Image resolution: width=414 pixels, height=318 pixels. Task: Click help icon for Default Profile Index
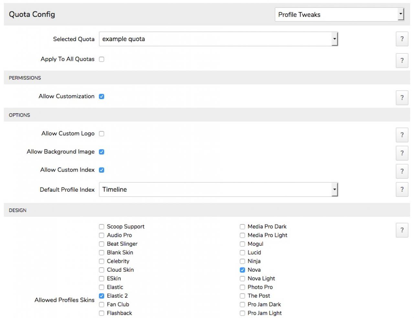(402, 189)
